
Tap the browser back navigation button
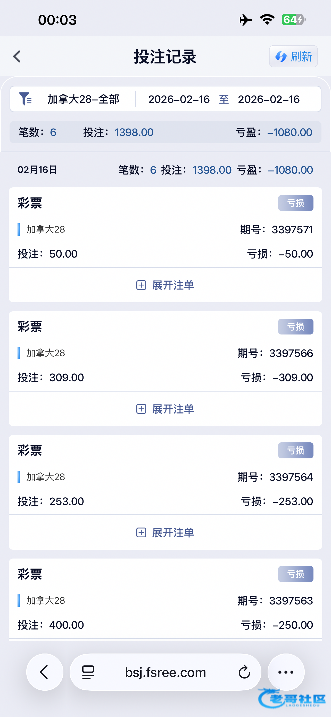click(44, 672)
